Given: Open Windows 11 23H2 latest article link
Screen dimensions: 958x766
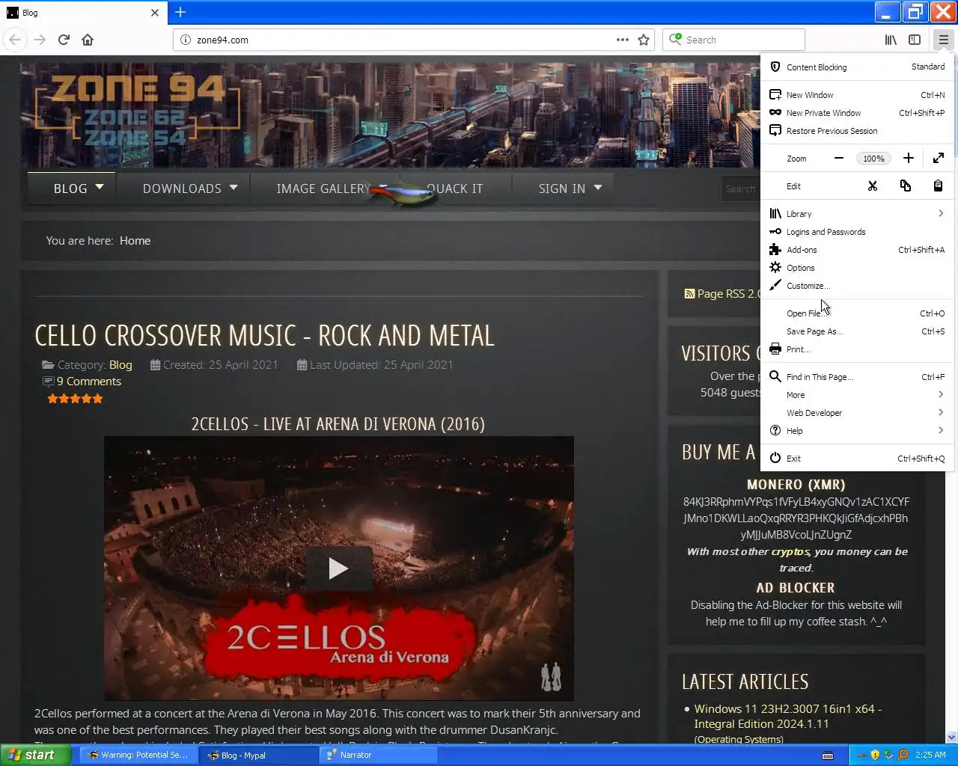Looking at the screenshot, I should (x=787, y=717).
